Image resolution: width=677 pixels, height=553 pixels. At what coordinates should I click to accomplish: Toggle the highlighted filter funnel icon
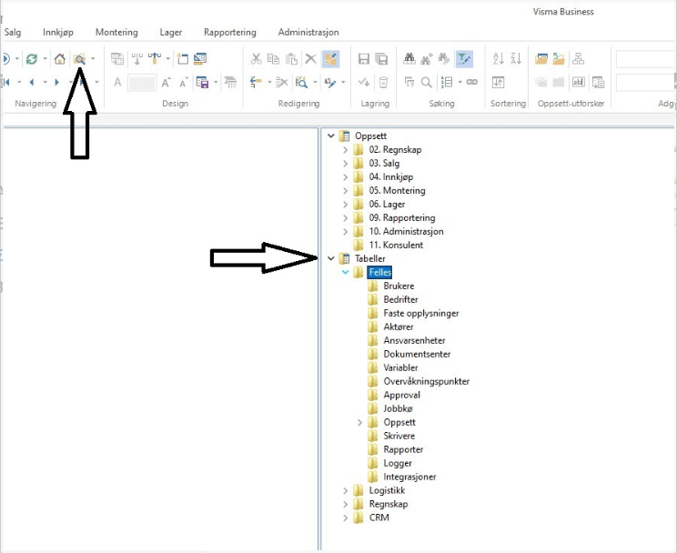464,59
